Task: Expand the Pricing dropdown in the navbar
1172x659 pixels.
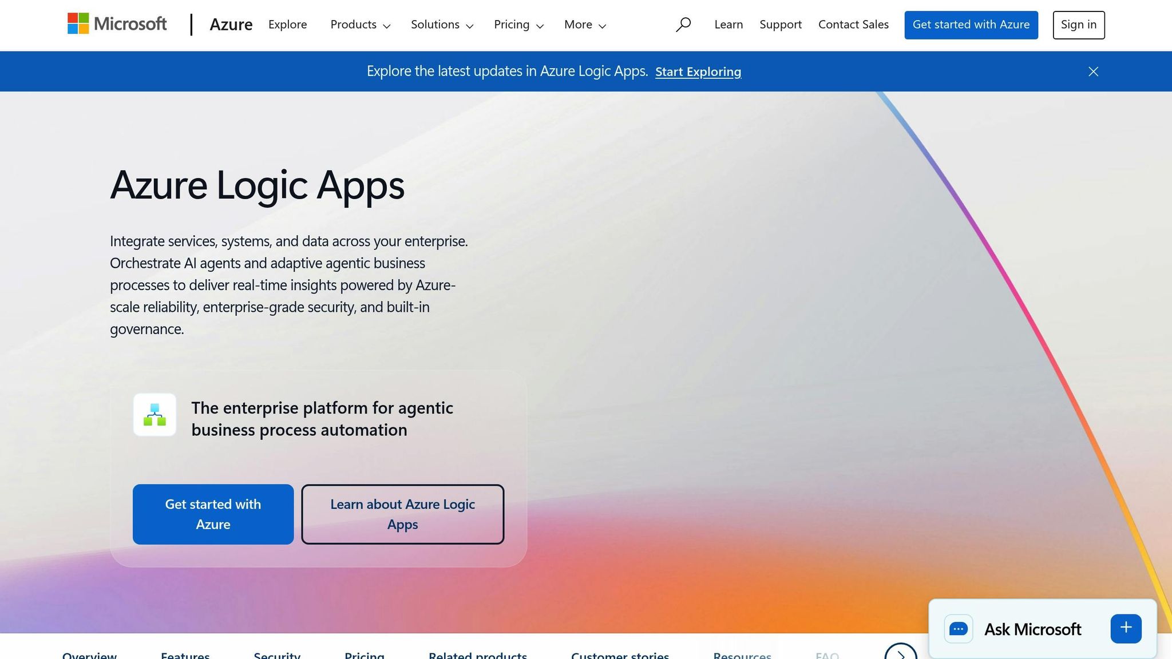Action: tap(518, 25)
